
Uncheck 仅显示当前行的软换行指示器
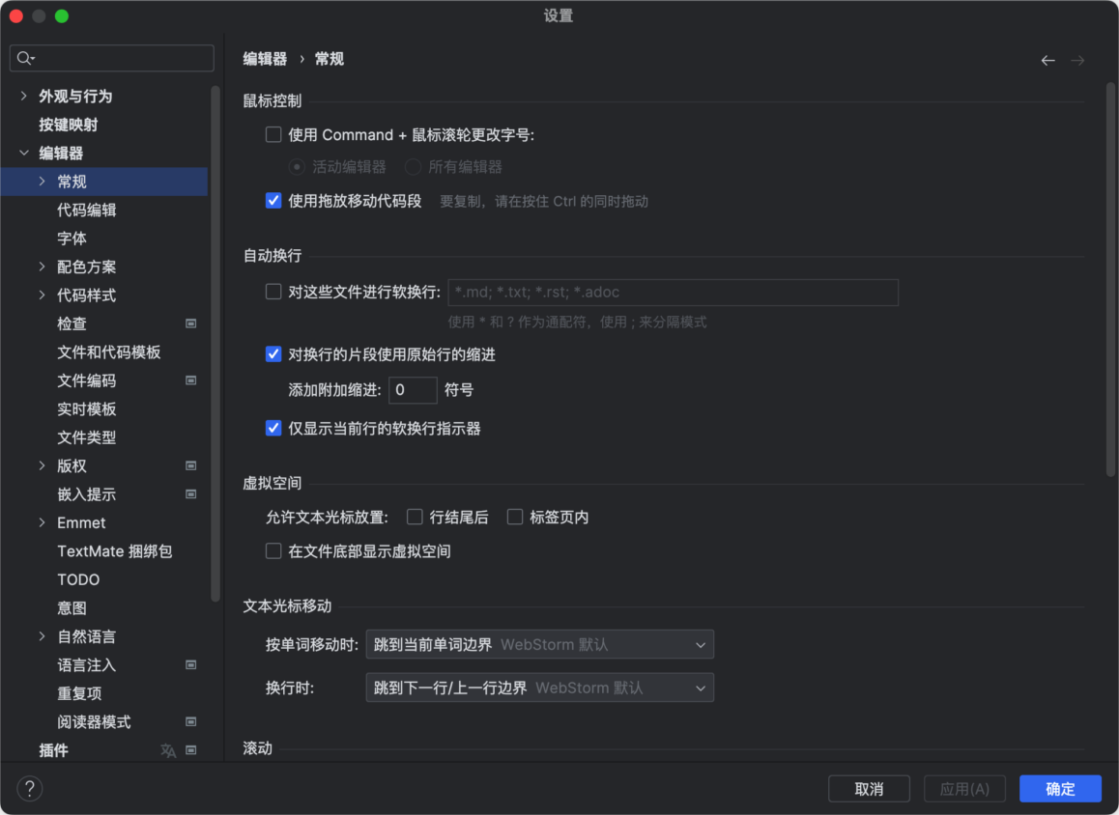(x=273, y=429)
